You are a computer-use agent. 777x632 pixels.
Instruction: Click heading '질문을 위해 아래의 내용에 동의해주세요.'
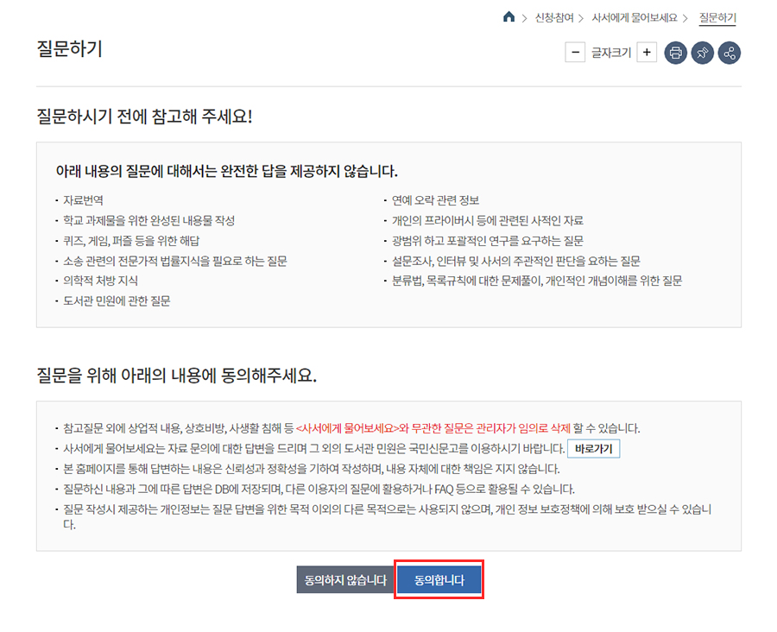pos(176,376)
